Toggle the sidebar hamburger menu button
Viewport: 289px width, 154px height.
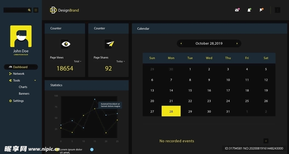(36, 10)
